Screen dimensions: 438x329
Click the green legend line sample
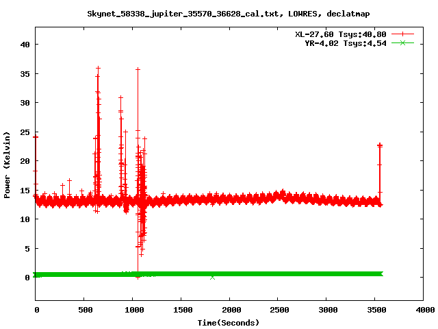pos(402,42)
